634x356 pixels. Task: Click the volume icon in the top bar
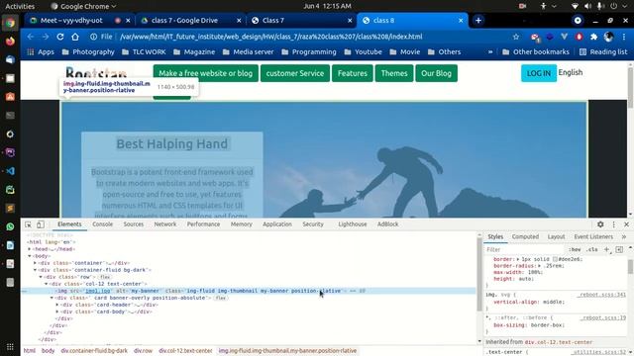(x=587, y=6)
